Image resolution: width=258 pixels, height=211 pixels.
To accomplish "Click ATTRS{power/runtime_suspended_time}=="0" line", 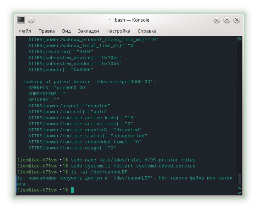I will (x=85, y=142).
